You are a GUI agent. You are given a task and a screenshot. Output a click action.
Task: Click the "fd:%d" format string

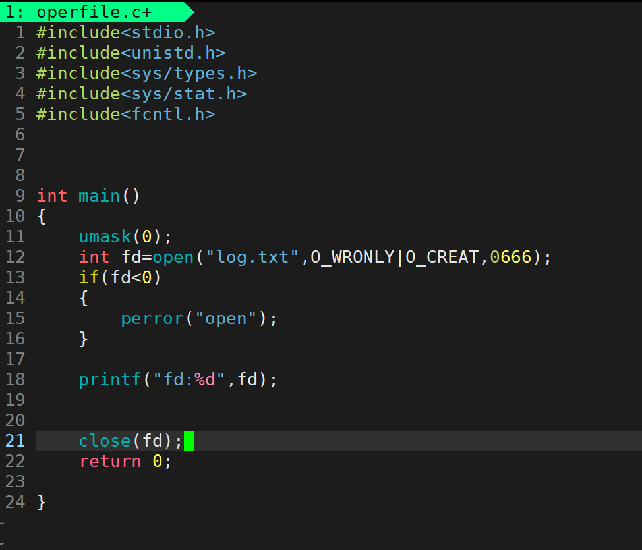point(189,380)
